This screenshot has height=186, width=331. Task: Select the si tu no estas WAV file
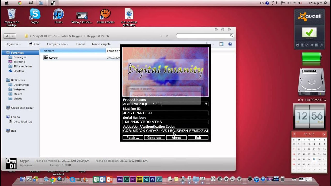pos(129,18)
